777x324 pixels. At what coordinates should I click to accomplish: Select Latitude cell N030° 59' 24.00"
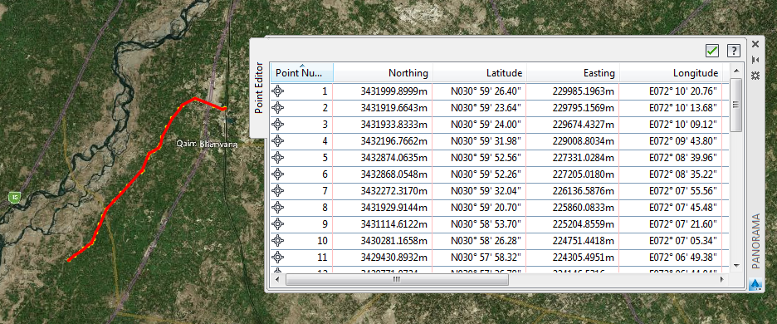[x=479, y=125]
